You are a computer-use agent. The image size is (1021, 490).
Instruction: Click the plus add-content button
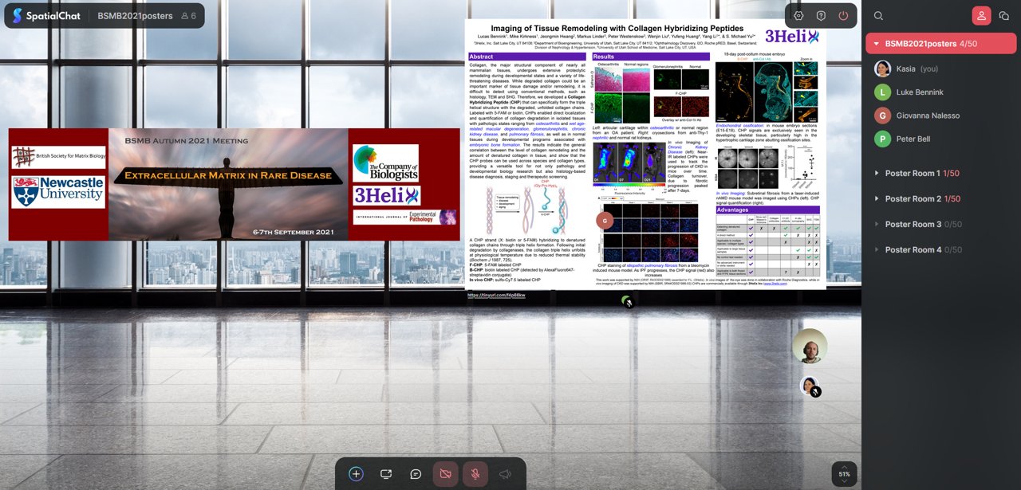point(355,473)
